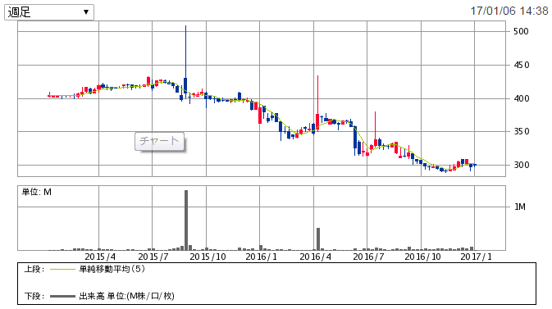Open the 週足 timeframe dropdown
Screen dimensions: 552x309
pos(49,12)
